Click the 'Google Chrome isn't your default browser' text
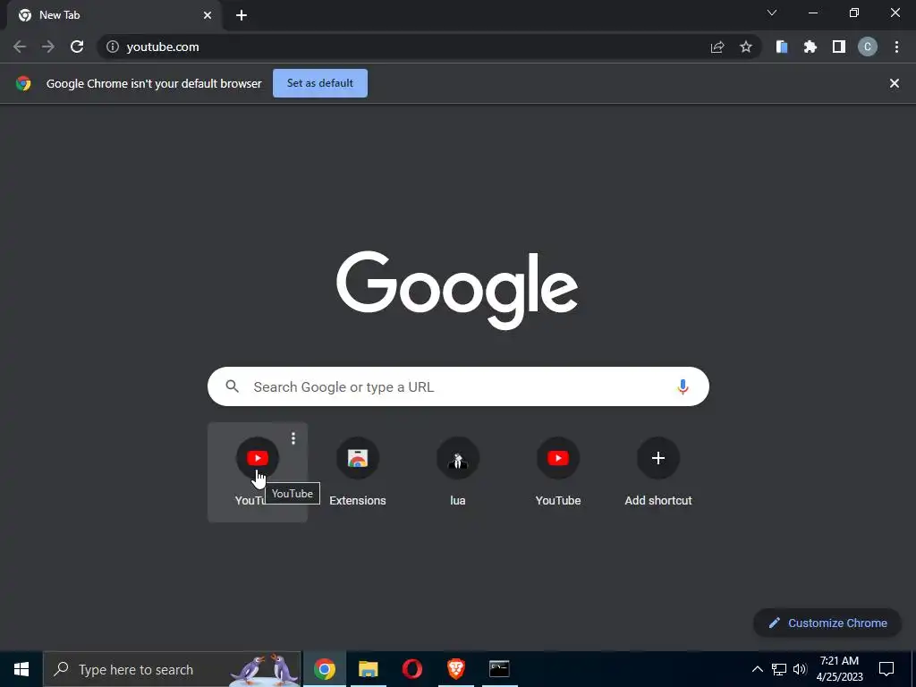The height and width of the screenshot is (687, 916). click(x=154, y=83)
